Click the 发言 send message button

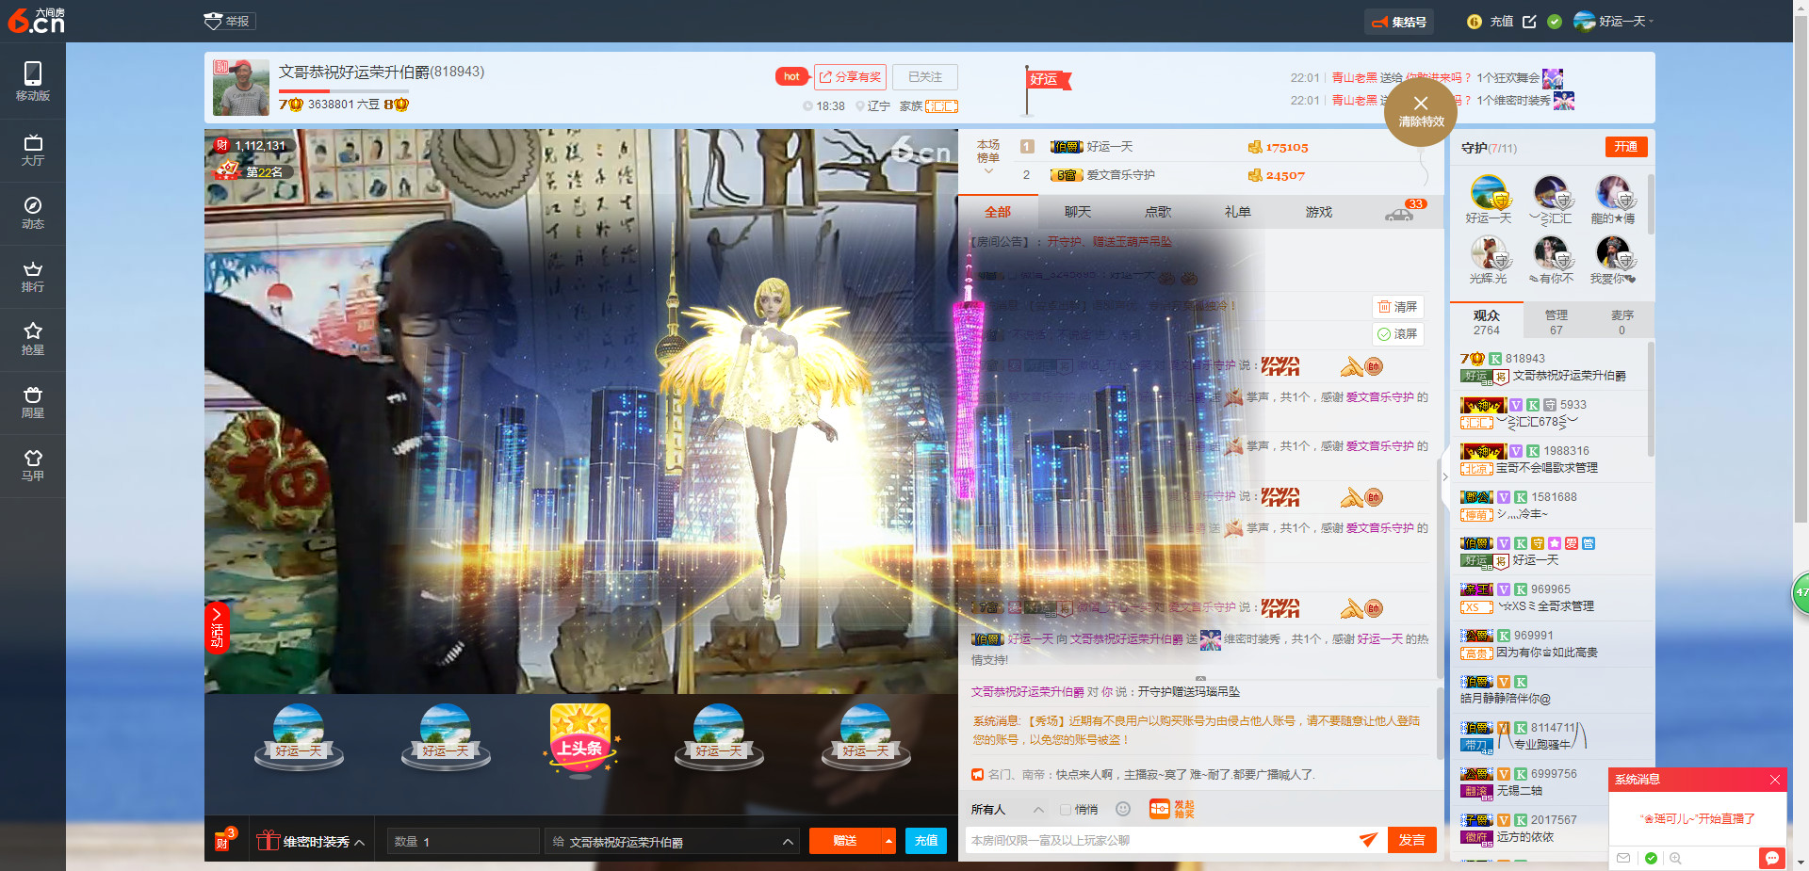pyautogui.click(x=1411, y=840)
